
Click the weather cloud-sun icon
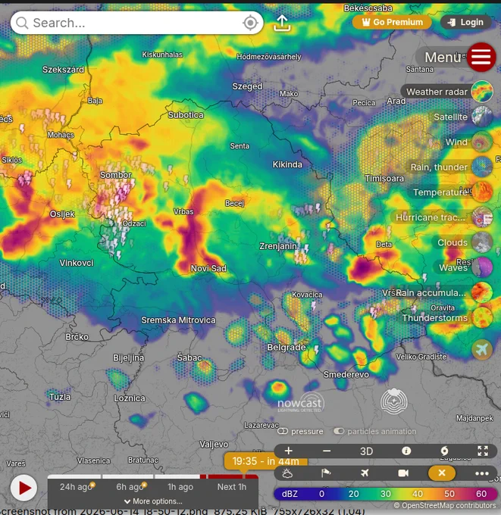tap(287, 473)
